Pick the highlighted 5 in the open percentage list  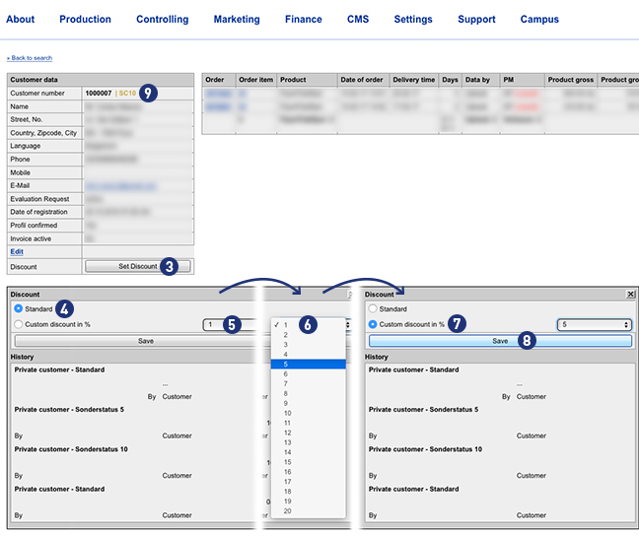[x=308, y=364]
